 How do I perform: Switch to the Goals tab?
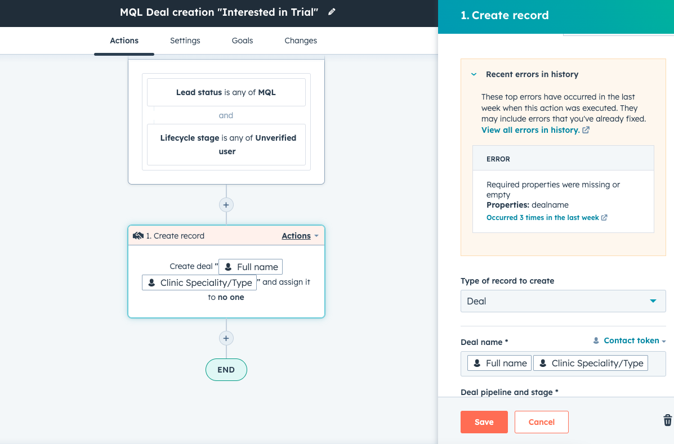pyautogui.click(x=242, y=40)
